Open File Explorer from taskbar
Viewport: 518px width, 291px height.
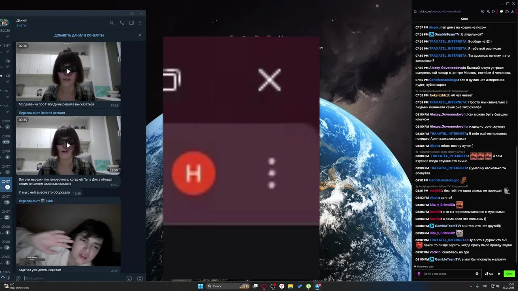point(291,286)
